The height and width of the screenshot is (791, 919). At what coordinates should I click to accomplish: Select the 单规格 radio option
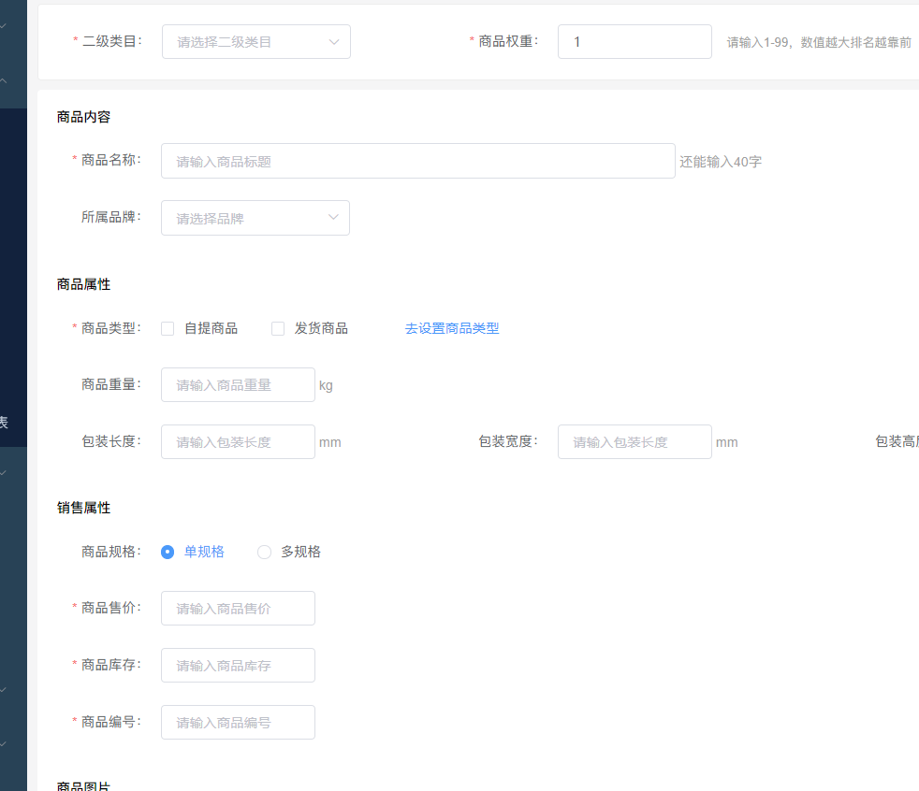point(168,552)
